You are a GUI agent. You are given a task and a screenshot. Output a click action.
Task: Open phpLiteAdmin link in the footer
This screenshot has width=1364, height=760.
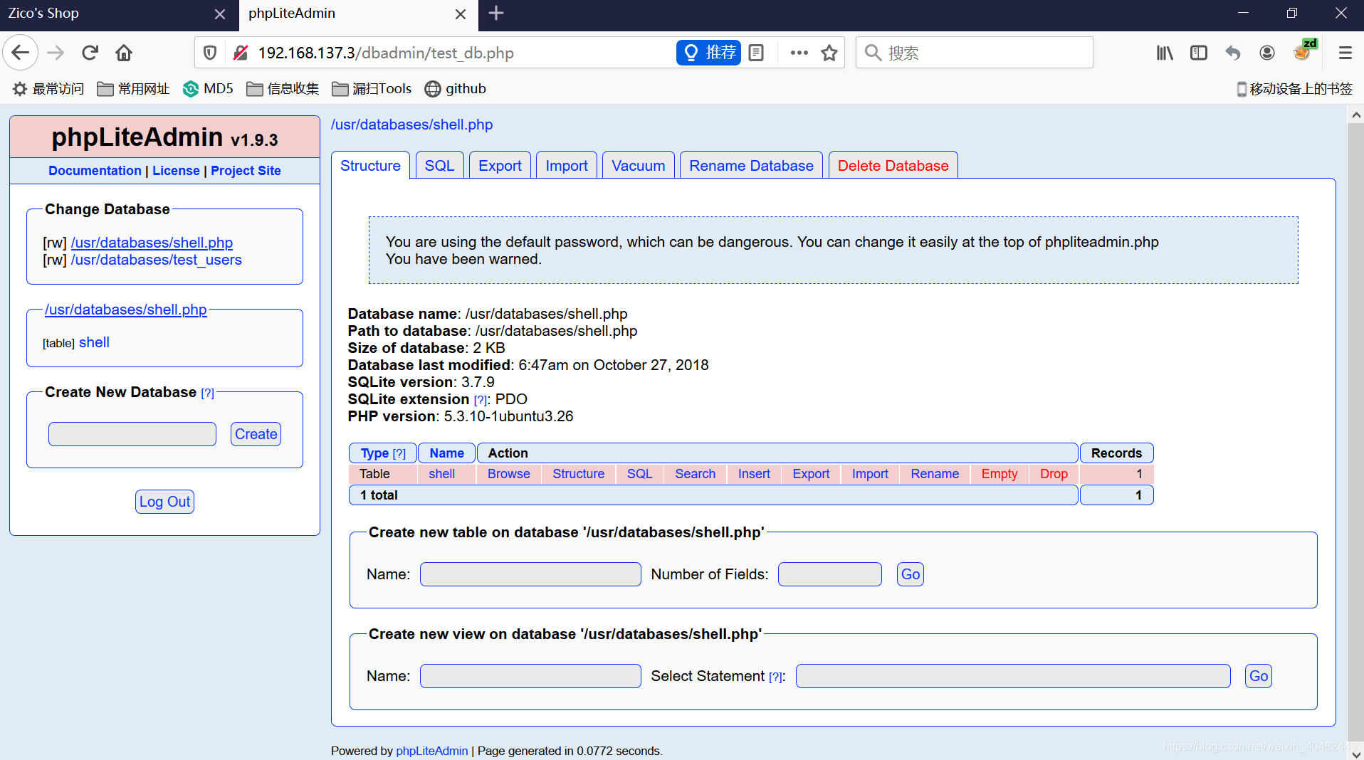click(432, 751)
